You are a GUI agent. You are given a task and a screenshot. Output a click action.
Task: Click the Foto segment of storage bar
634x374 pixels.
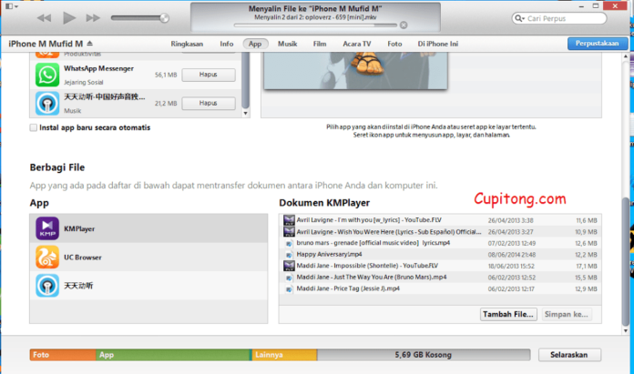(x=63, y=355)
